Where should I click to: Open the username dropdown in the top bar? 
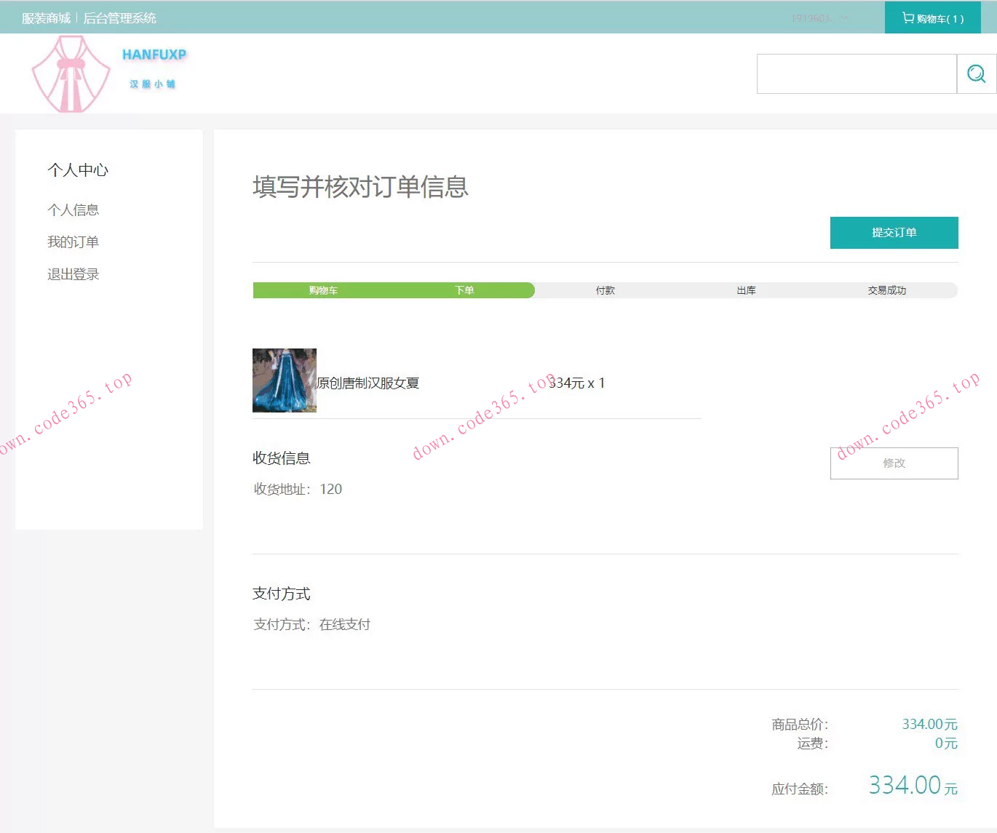814,17
